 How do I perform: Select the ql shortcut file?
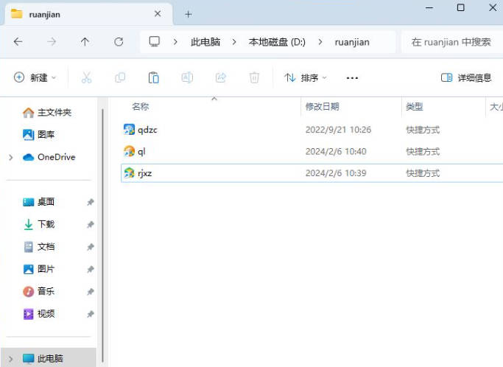pos(312,152)
